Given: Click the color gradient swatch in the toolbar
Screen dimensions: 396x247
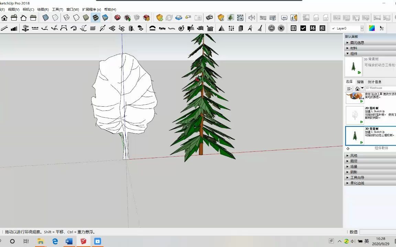Looking at the screenshot, I should (372, 28).
